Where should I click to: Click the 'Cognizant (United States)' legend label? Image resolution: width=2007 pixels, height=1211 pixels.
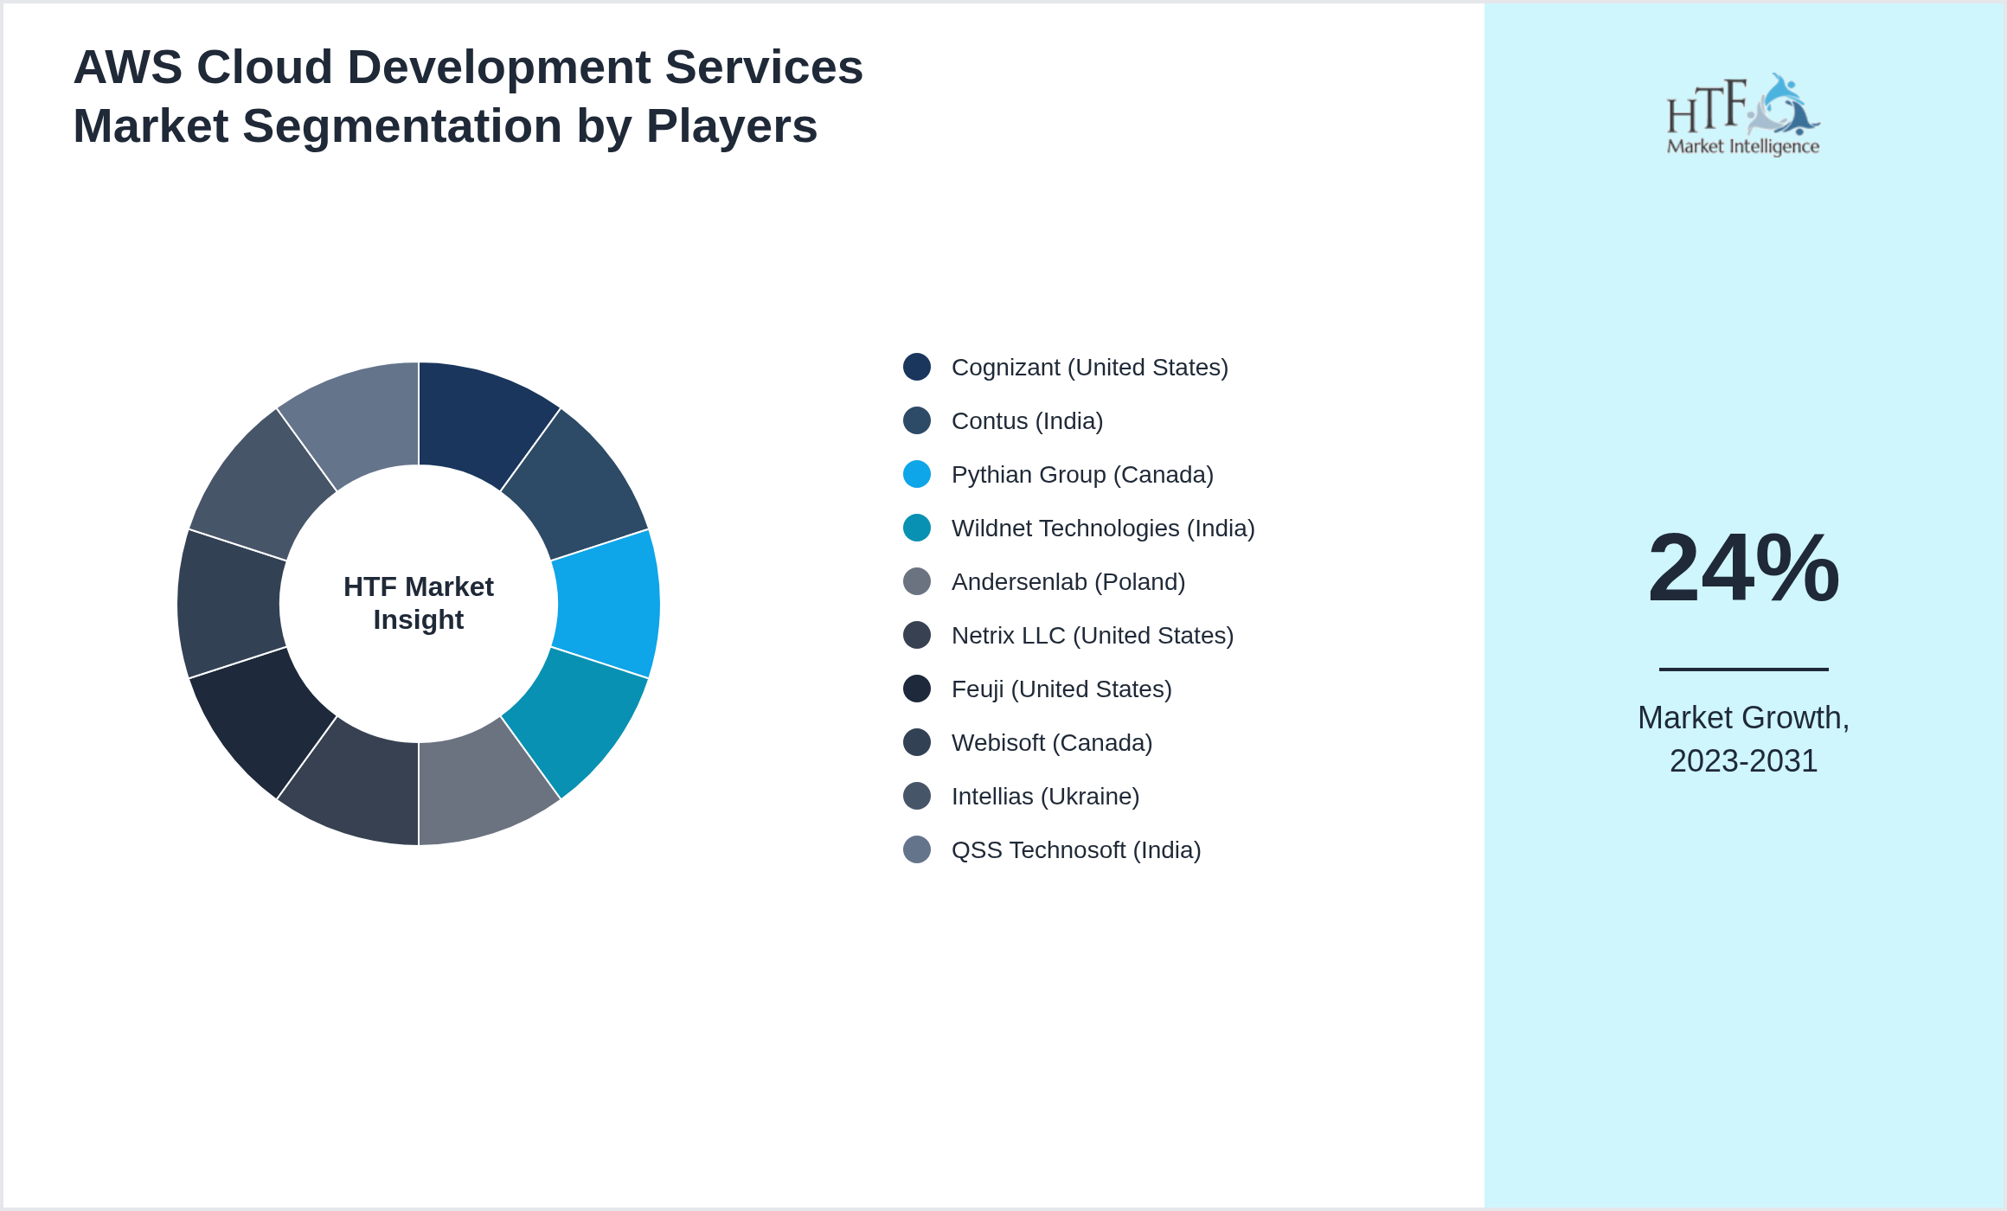coord(1090,368)
